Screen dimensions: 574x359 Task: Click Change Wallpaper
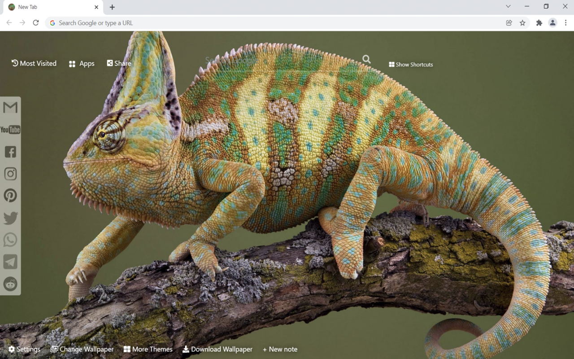point(82,349)
